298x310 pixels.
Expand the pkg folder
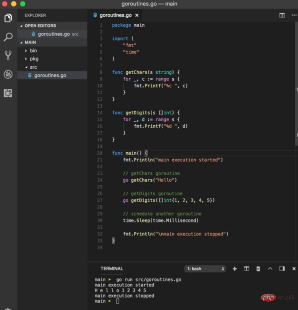tap(34, 59)
